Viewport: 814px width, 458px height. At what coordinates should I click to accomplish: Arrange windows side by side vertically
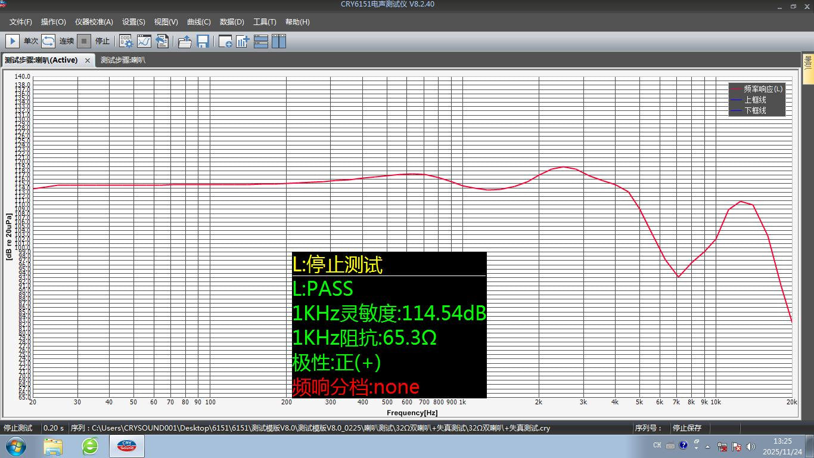(279, 41)
